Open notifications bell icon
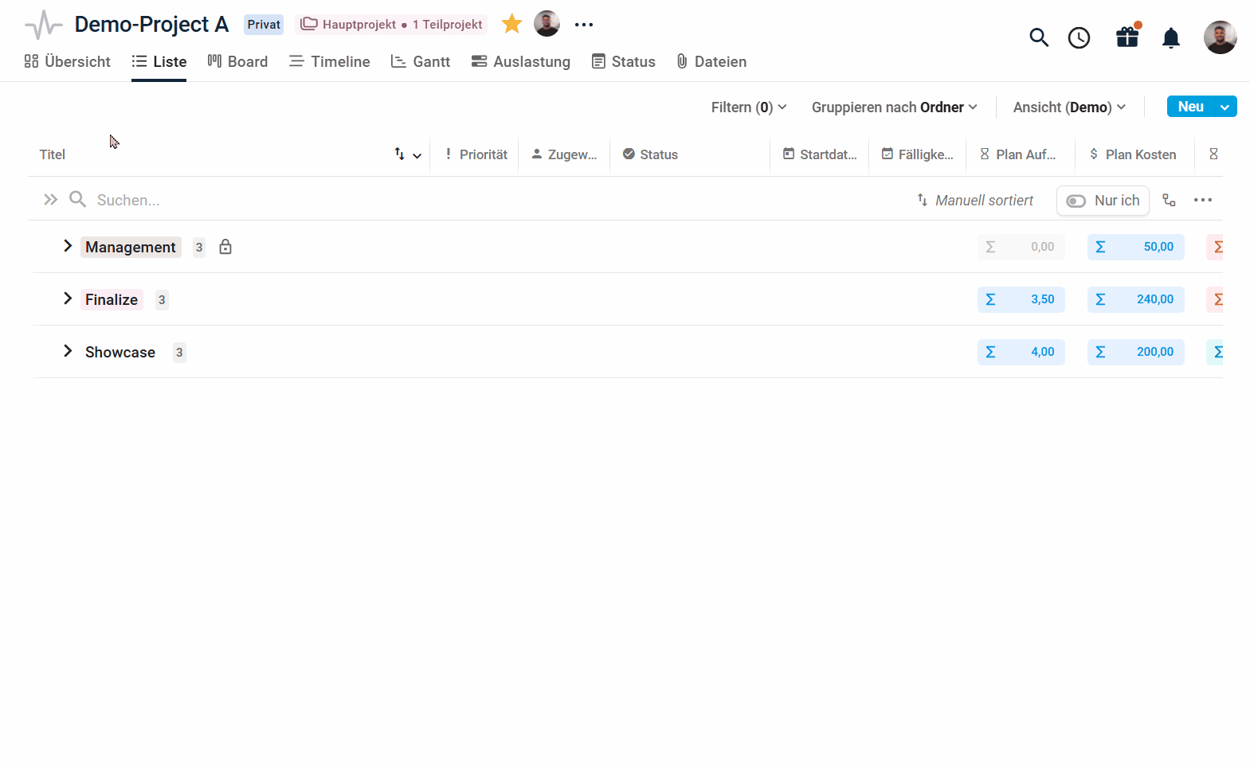Screen dimensions: 1250x769 [1170, 37]
